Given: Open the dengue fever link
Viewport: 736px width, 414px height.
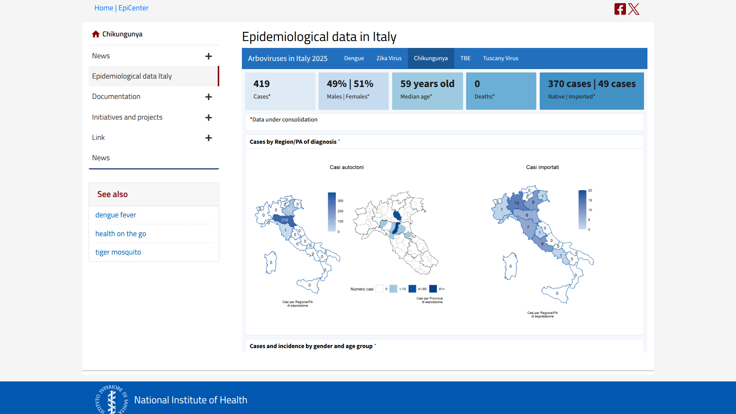Looking at the screenshot, I should [x=116, y=215].
